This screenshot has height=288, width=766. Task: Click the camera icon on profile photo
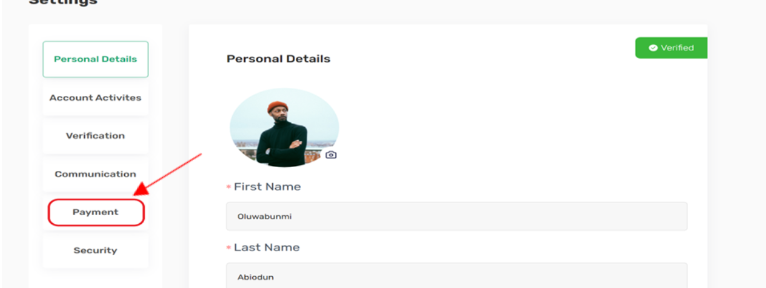[331, 155]
